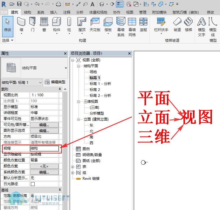
Task: Click the View Scale value 1 : 100
Action: click(x=44, y=95)
